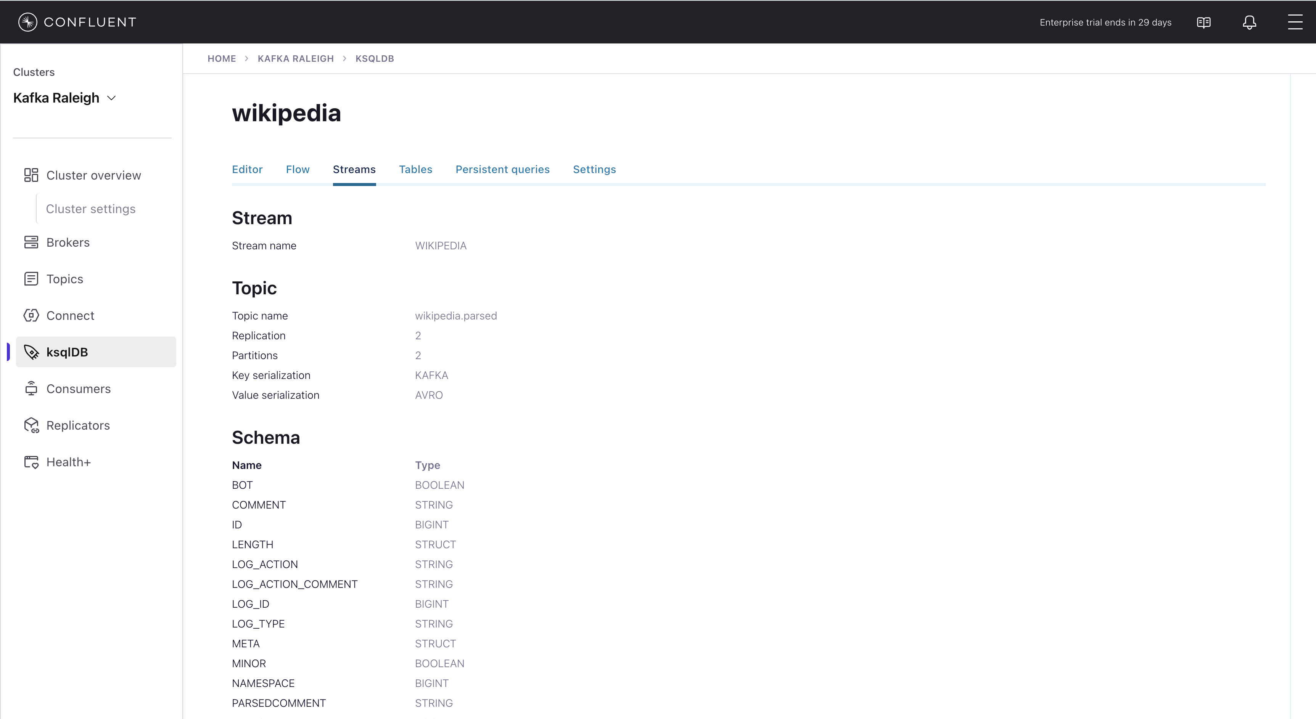Screen dimensions: 1316x719
Task: Open Cluster settings in sidebar
Action: click(90, 209)
